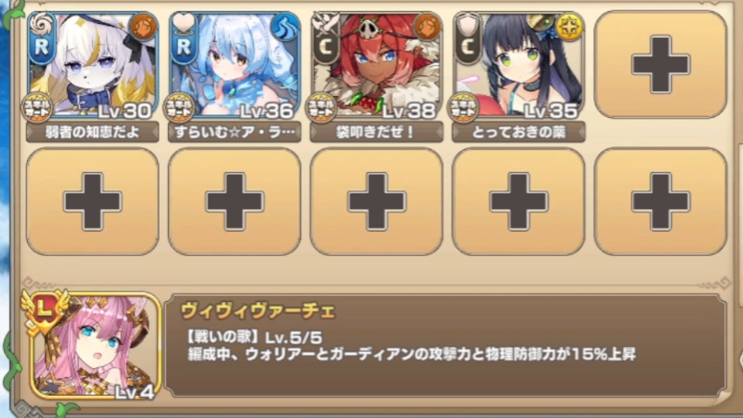
Task: Click the water element icon on blue card
Action: tap(285, 27)
